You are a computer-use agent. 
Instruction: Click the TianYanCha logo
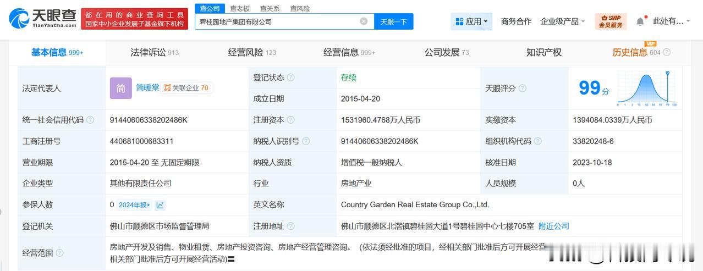(x=42, y=19)
